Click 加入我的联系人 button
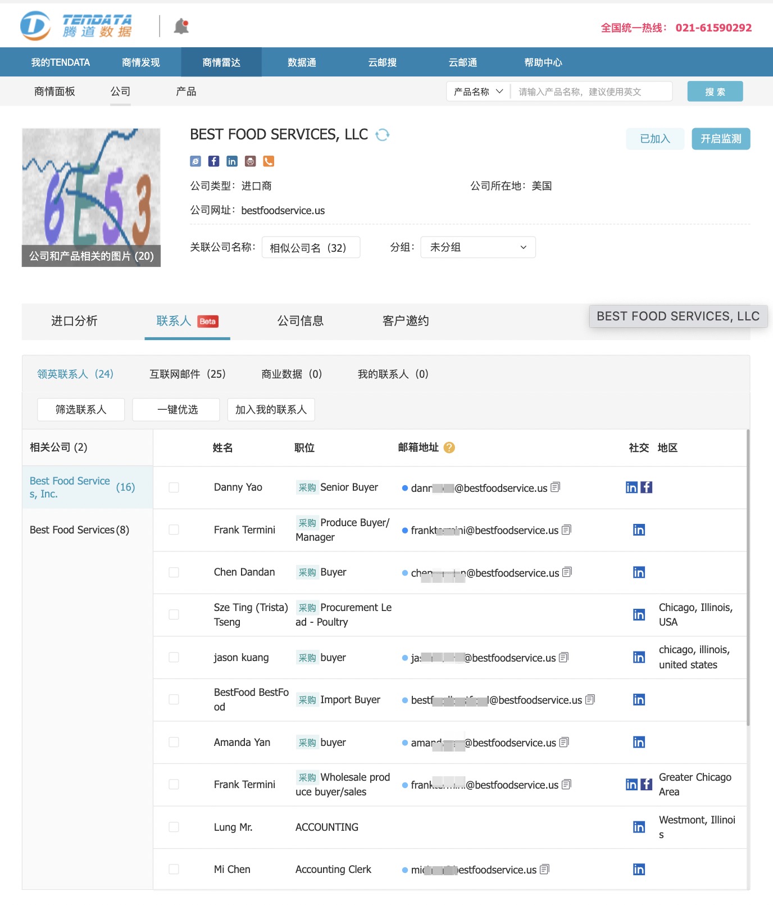 pyautogui.click(x=271, y=409)
